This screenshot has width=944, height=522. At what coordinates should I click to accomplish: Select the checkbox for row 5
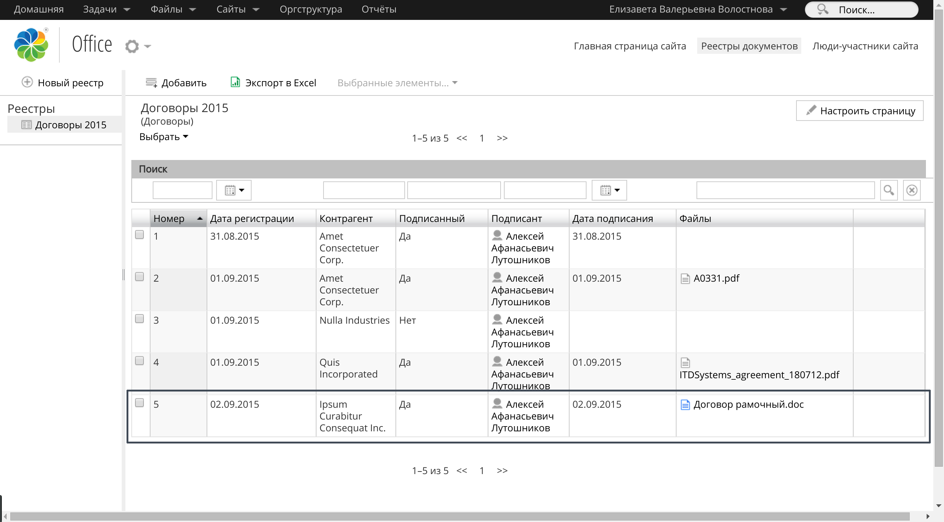139,403
